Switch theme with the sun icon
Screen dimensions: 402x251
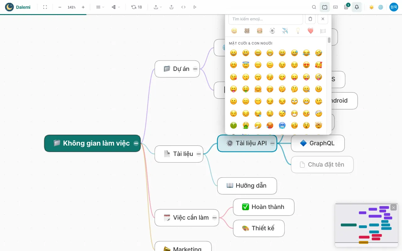[372, 7]
